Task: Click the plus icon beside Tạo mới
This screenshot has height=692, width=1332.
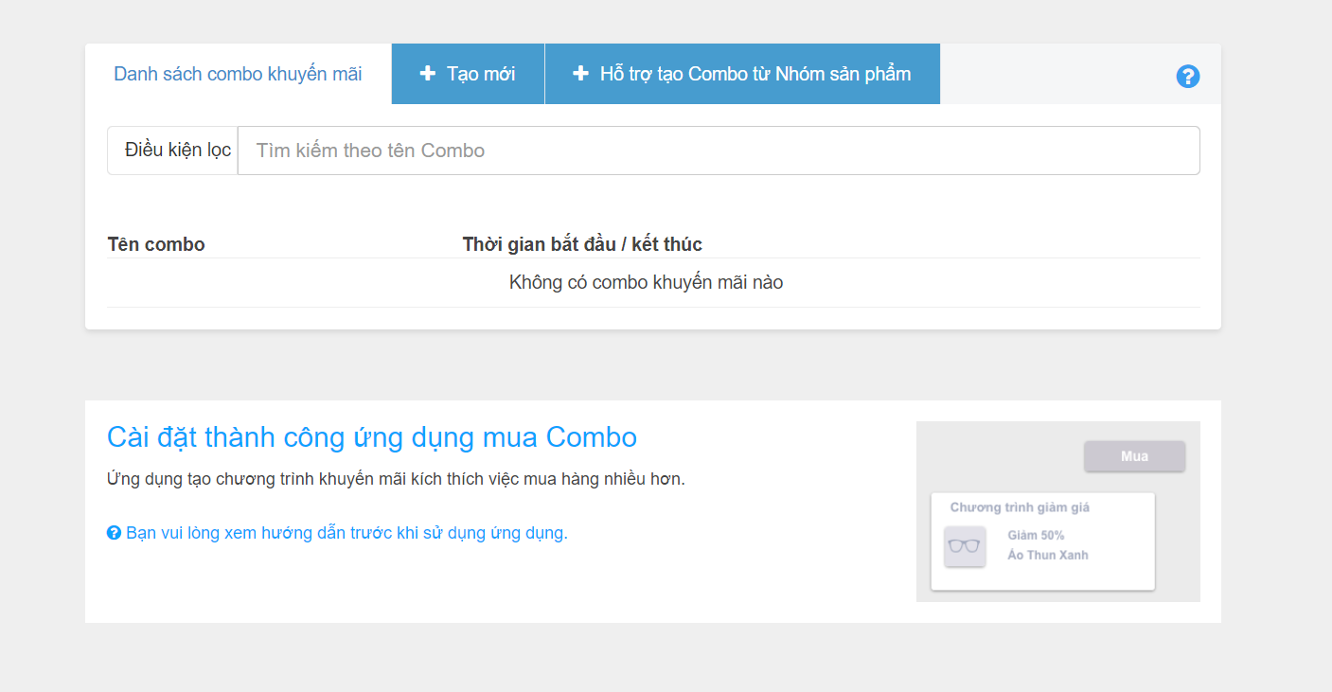Action: click(x=428, y=74)
